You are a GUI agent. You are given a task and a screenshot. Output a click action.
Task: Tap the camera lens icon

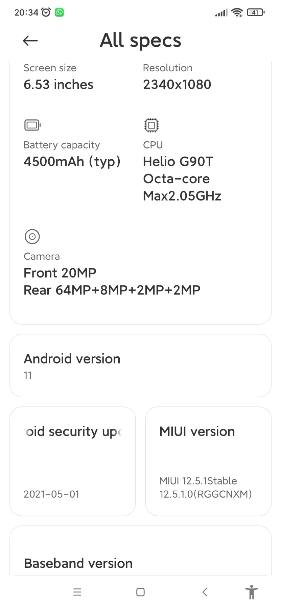point(32,236)
